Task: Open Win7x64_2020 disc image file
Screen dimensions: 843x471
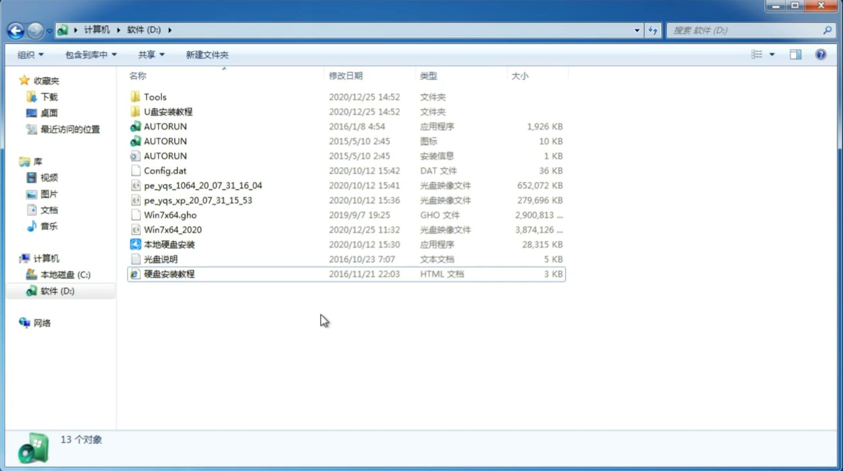Action: pyautogui.click(x=172, y=229)
